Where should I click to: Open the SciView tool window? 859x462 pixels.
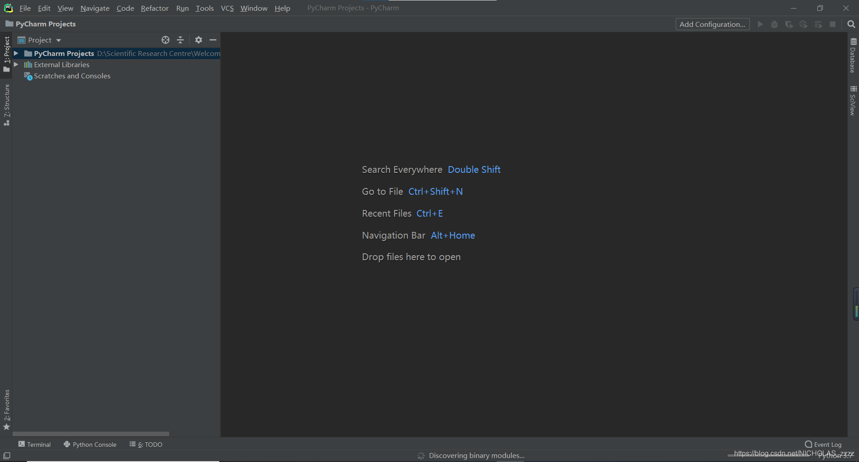coord(853,101)
